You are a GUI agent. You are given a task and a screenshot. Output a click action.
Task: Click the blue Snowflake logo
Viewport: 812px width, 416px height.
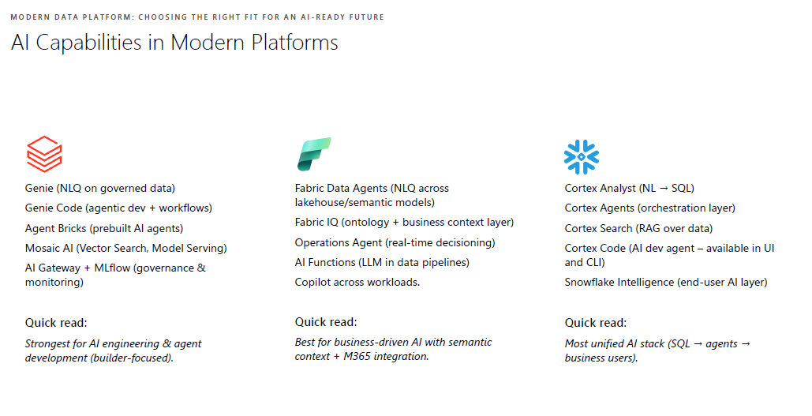tap(582, 156)
